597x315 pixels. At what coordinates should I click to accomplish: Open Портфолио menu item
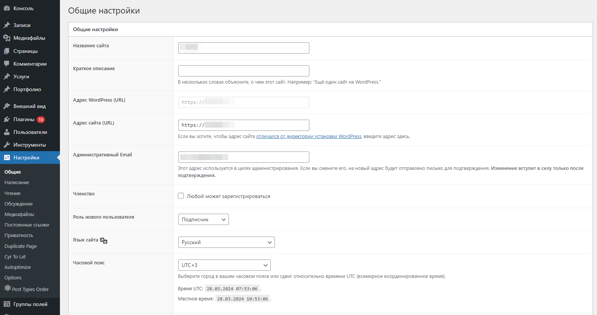tap(30, 89)
